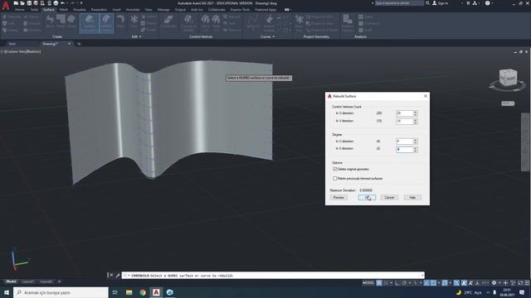Select the Loft surface tool
This screenshot has height=298, width=531.
pyautogui.click(x=8, y=23)
